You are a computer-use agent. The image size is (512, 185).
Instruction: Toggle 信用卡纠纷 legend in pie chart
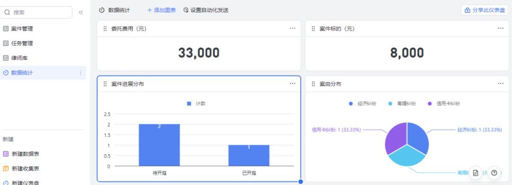pyautogui.click(x=444, y=104)
